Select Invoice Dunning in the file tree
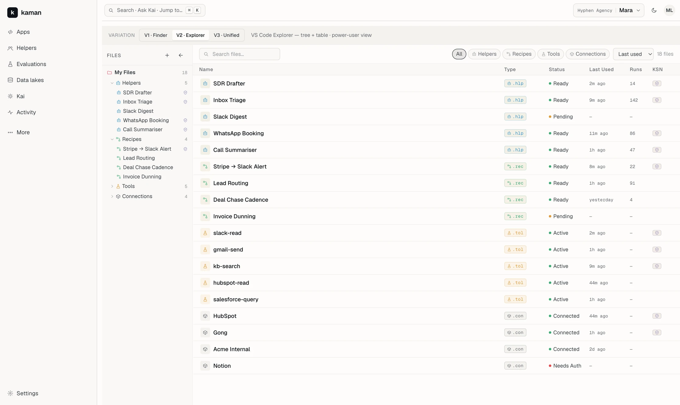 pyautogui.click(x=142, y=177)
